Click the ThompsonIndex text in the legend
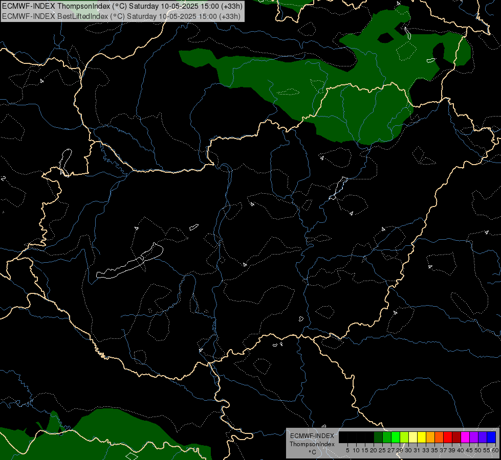 tap(312, 444)
